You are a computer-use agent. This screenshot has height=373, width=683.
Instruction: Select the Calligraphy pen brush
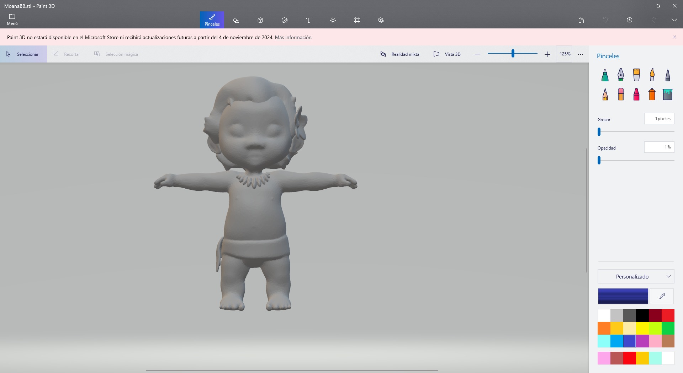click(x=621, y=75)
